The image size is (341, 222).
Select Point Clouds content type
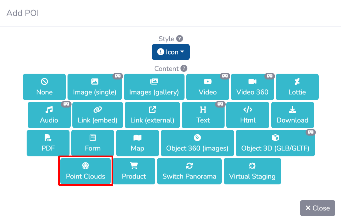pos(86,171)
